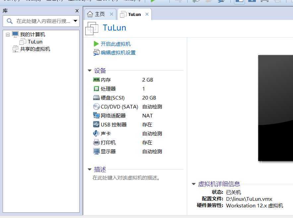Click the magnifier icon in library search
293x218 pixels.
pos(10,21)
